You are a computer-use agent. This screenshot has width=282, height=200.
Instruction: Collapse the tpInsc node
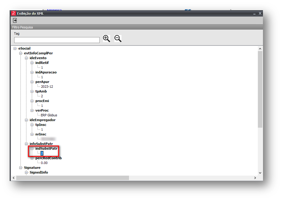(32, 125)
